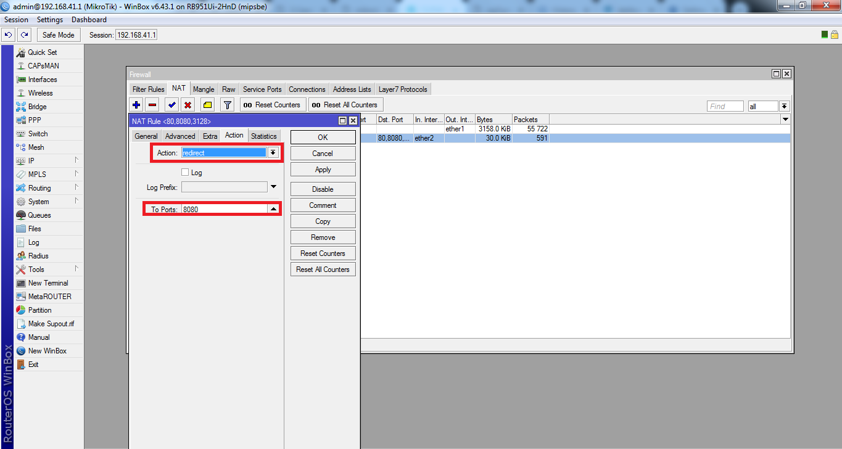The image size is (842, 449).
Task: Open Quick Set in the sidebar
Action: (x=42, y=52)
